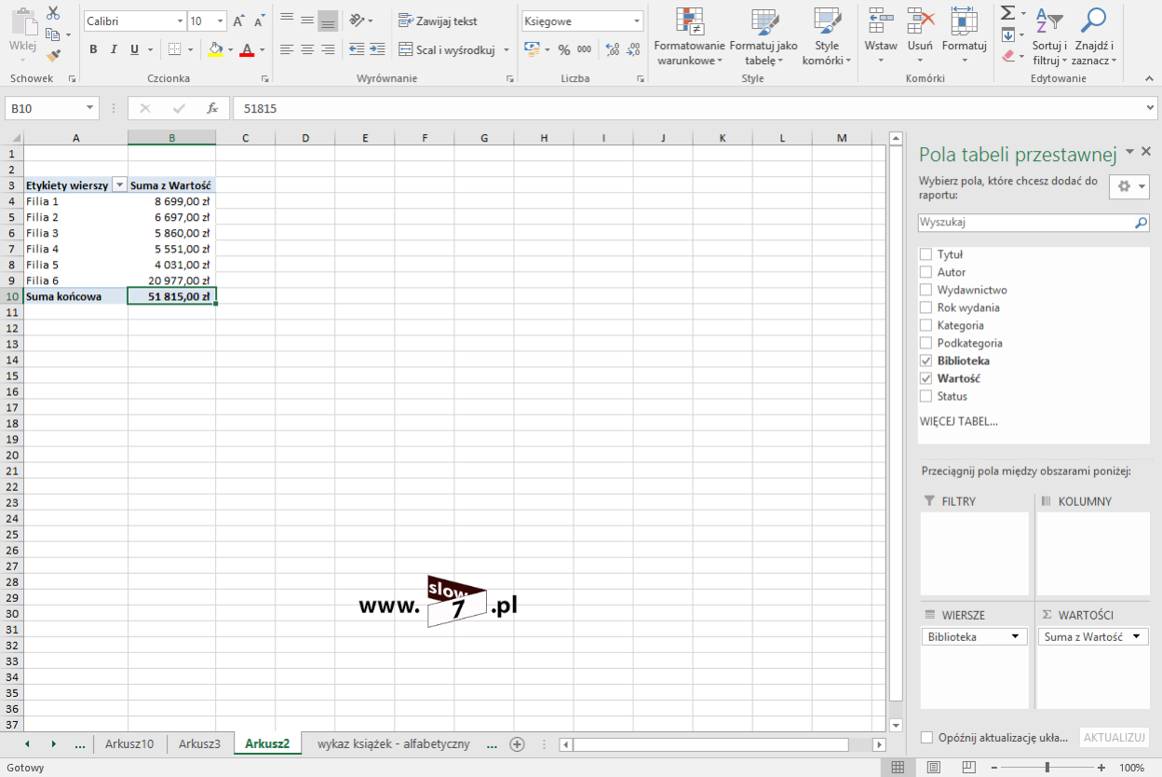This screenshot has height=777, width=1162.
Task: Apply percent style format
Action: coord(563,49)
